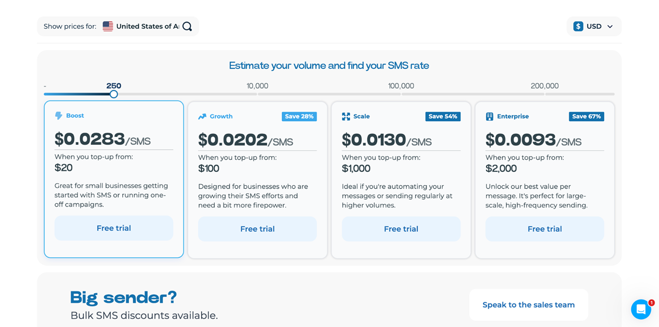659x327 pixels.
Task: Select the Enterprise plan title
Action: [513, 117]
